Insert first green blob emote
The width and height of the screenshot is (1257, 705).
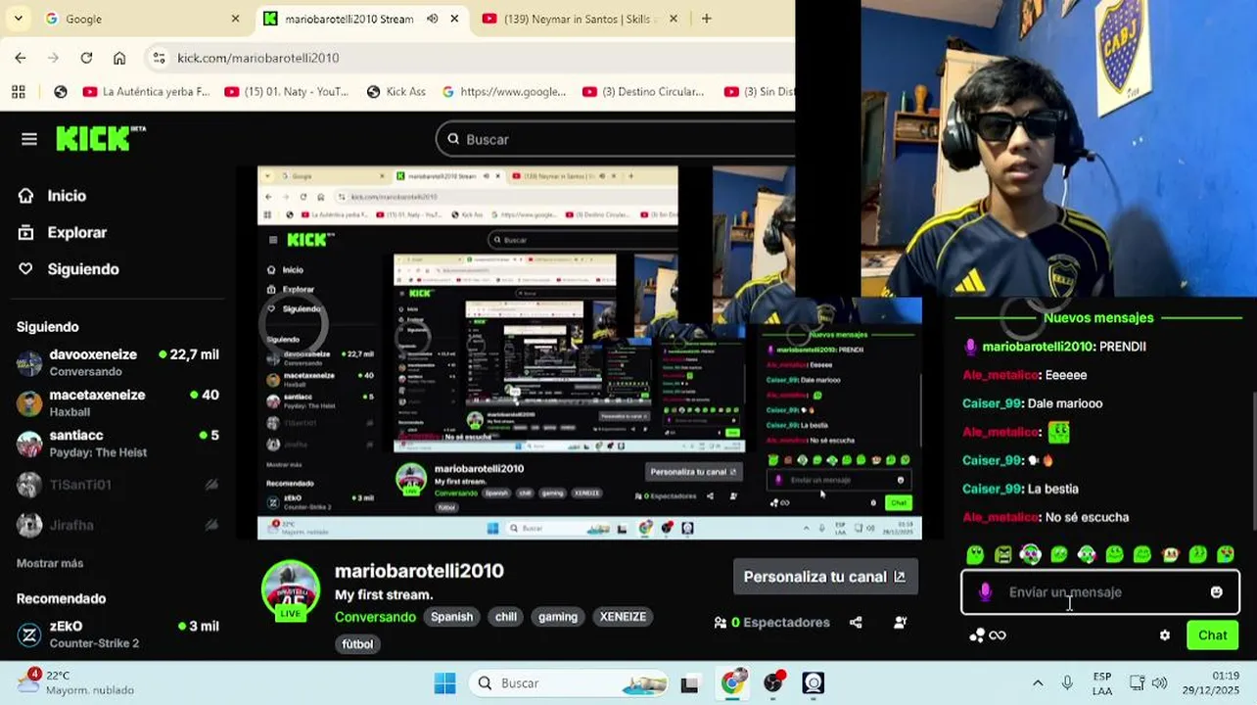(975, 554)
